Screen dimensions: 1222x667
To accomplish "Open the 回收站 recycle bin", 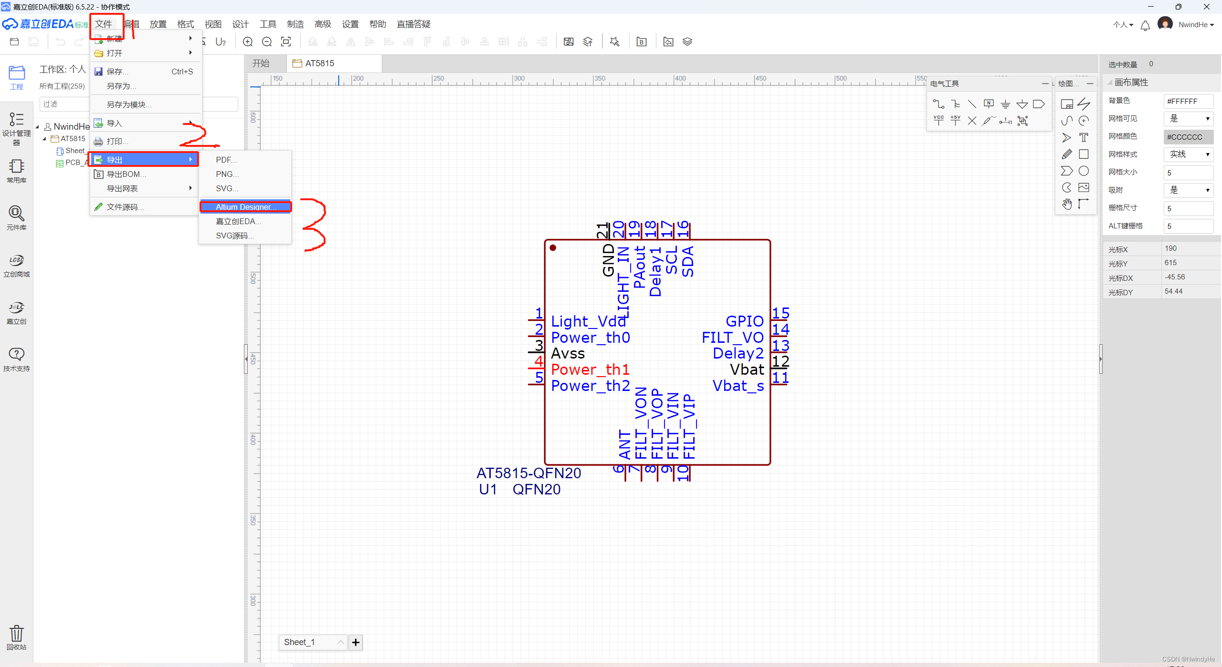I will point(16,637).
